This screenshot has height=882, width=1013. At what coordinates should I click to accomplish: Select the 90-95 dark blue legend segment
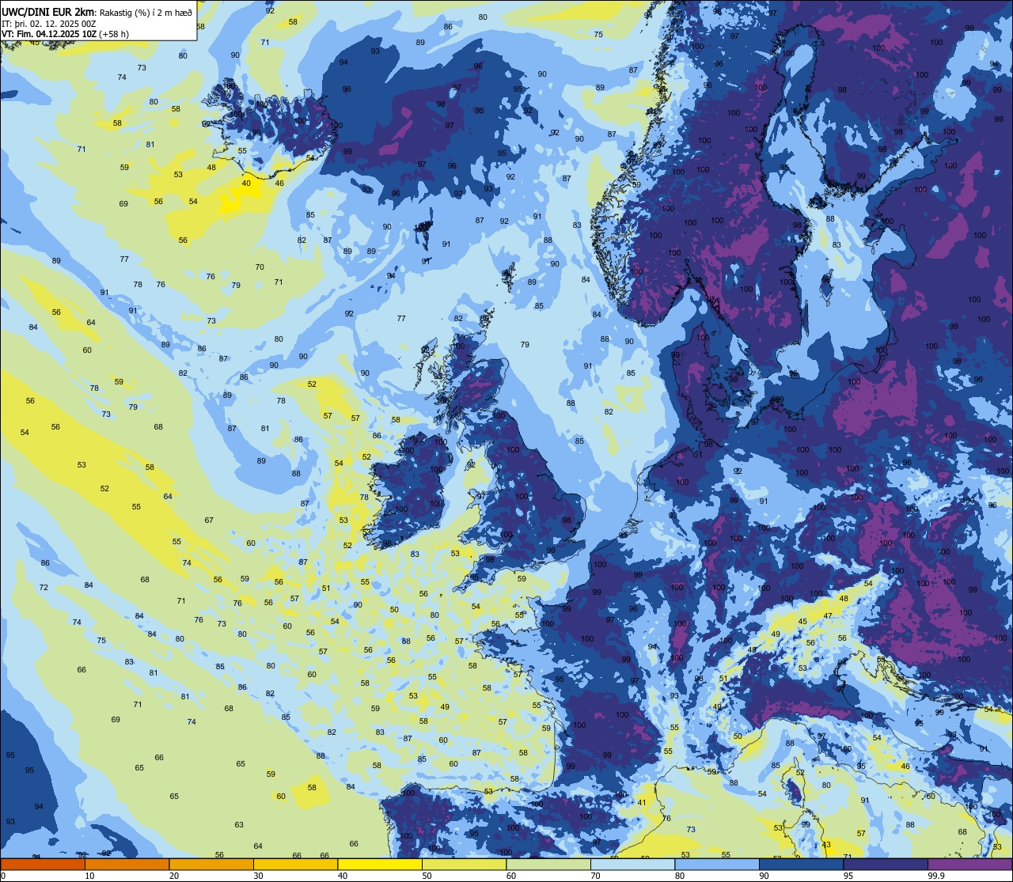(801, 865)
